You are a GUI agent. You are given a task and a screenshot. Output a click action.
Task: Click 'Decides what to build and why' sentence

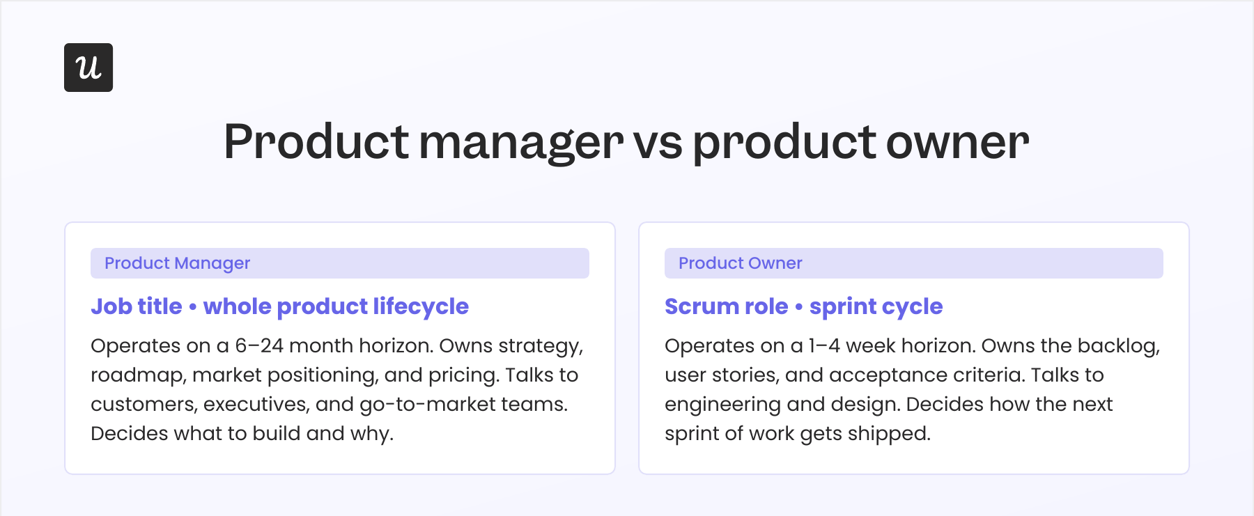(x=242, y=434)
